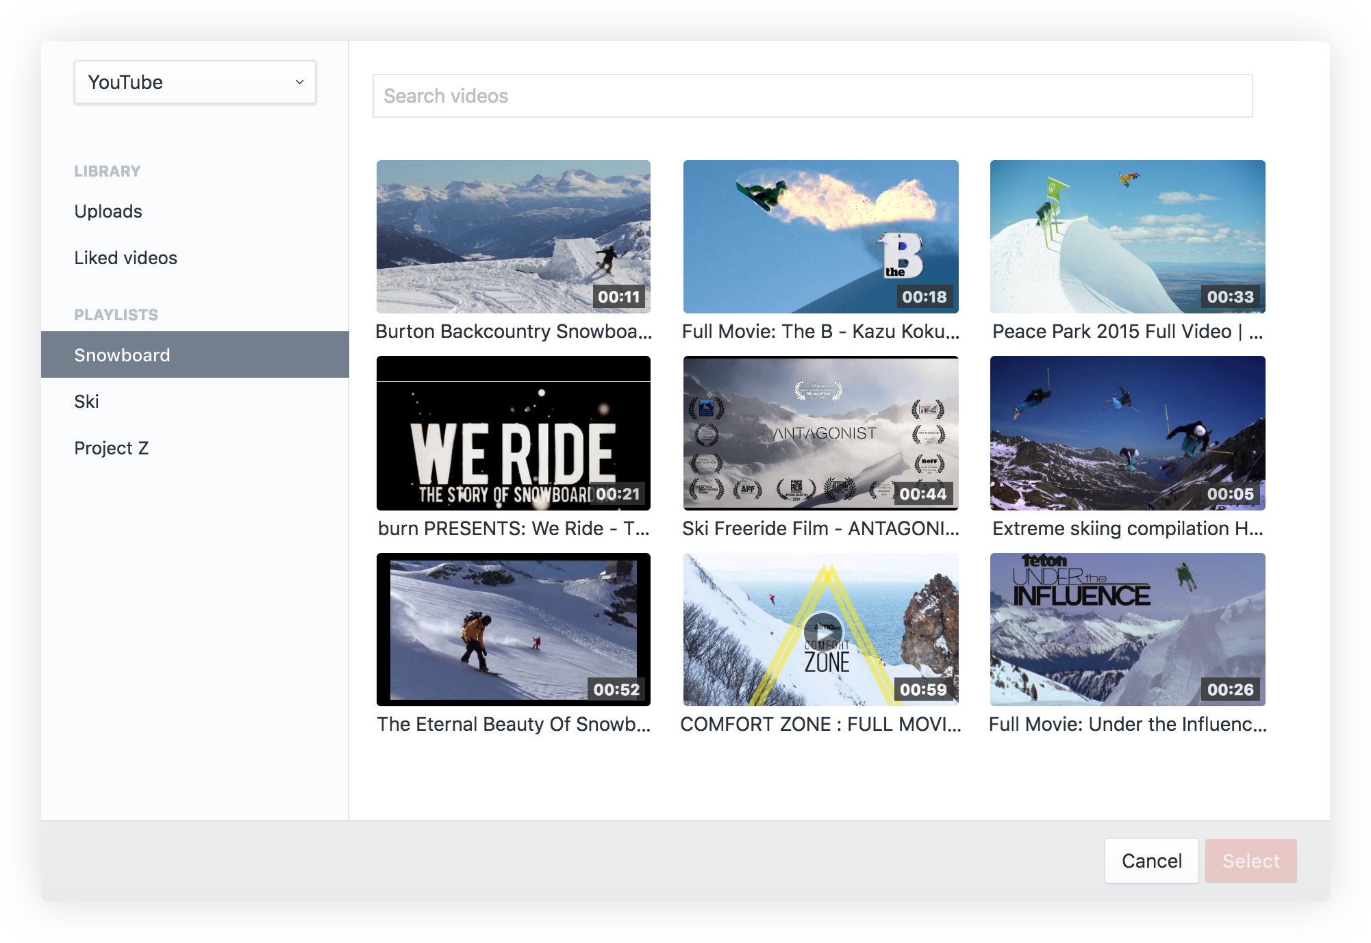Screen dimensions: 1371x943
Task: Select the Snowboard playlist
Action: [x=122, y=354]
